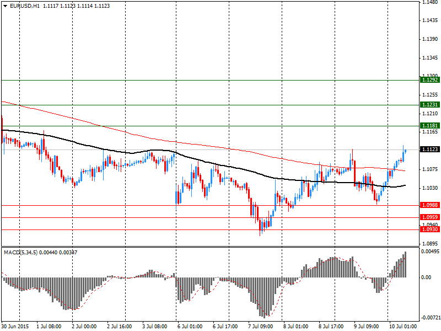Click the 1.1345 price scale value

[x=431, y=58]
